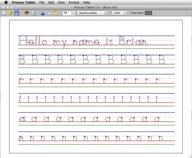Print the worksheet using the printer icon
Viewport: 192px width, 158px height.
[27, 13]
